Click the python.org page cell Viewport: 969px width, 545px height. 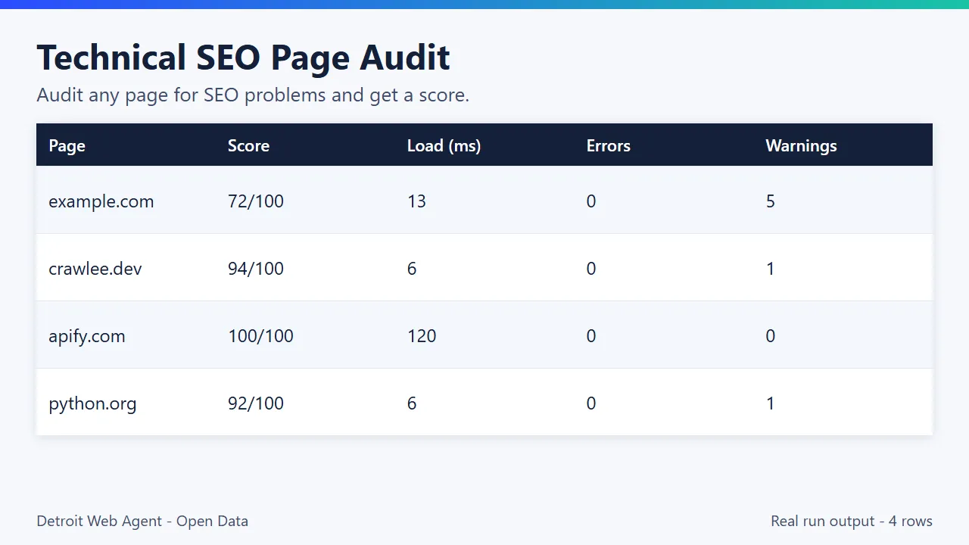click(x=92, y=403)
